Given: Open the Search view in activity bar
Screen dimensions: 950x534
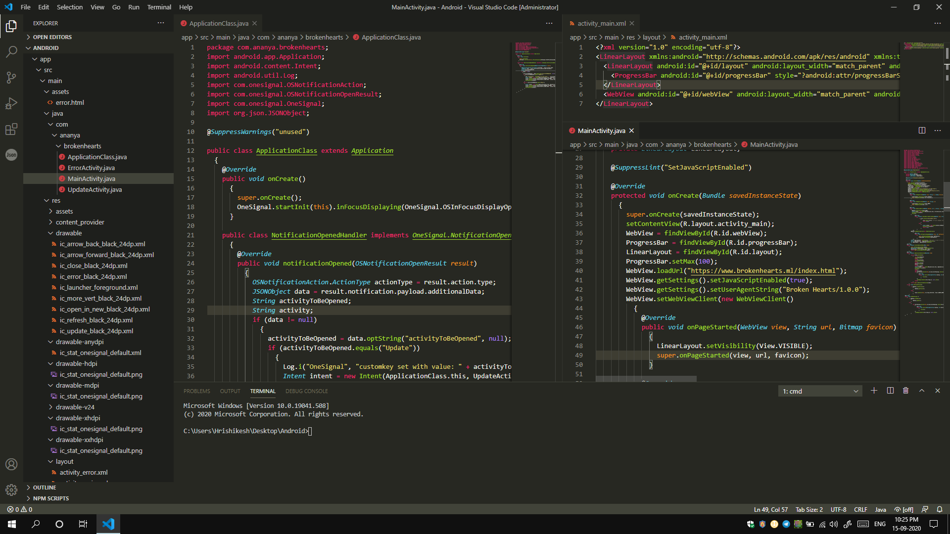Looking at the screenshot, I should [x=11, y=51].
